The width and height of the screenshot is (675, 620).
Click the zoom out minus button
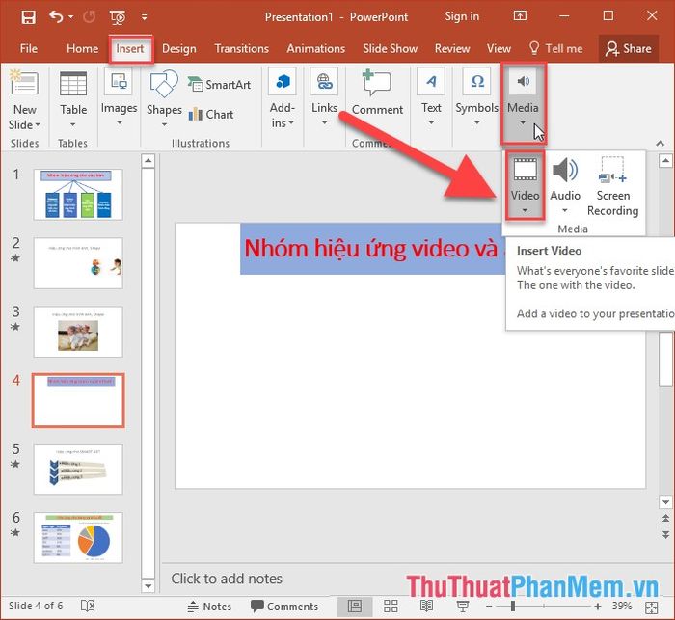pos(489,607)
